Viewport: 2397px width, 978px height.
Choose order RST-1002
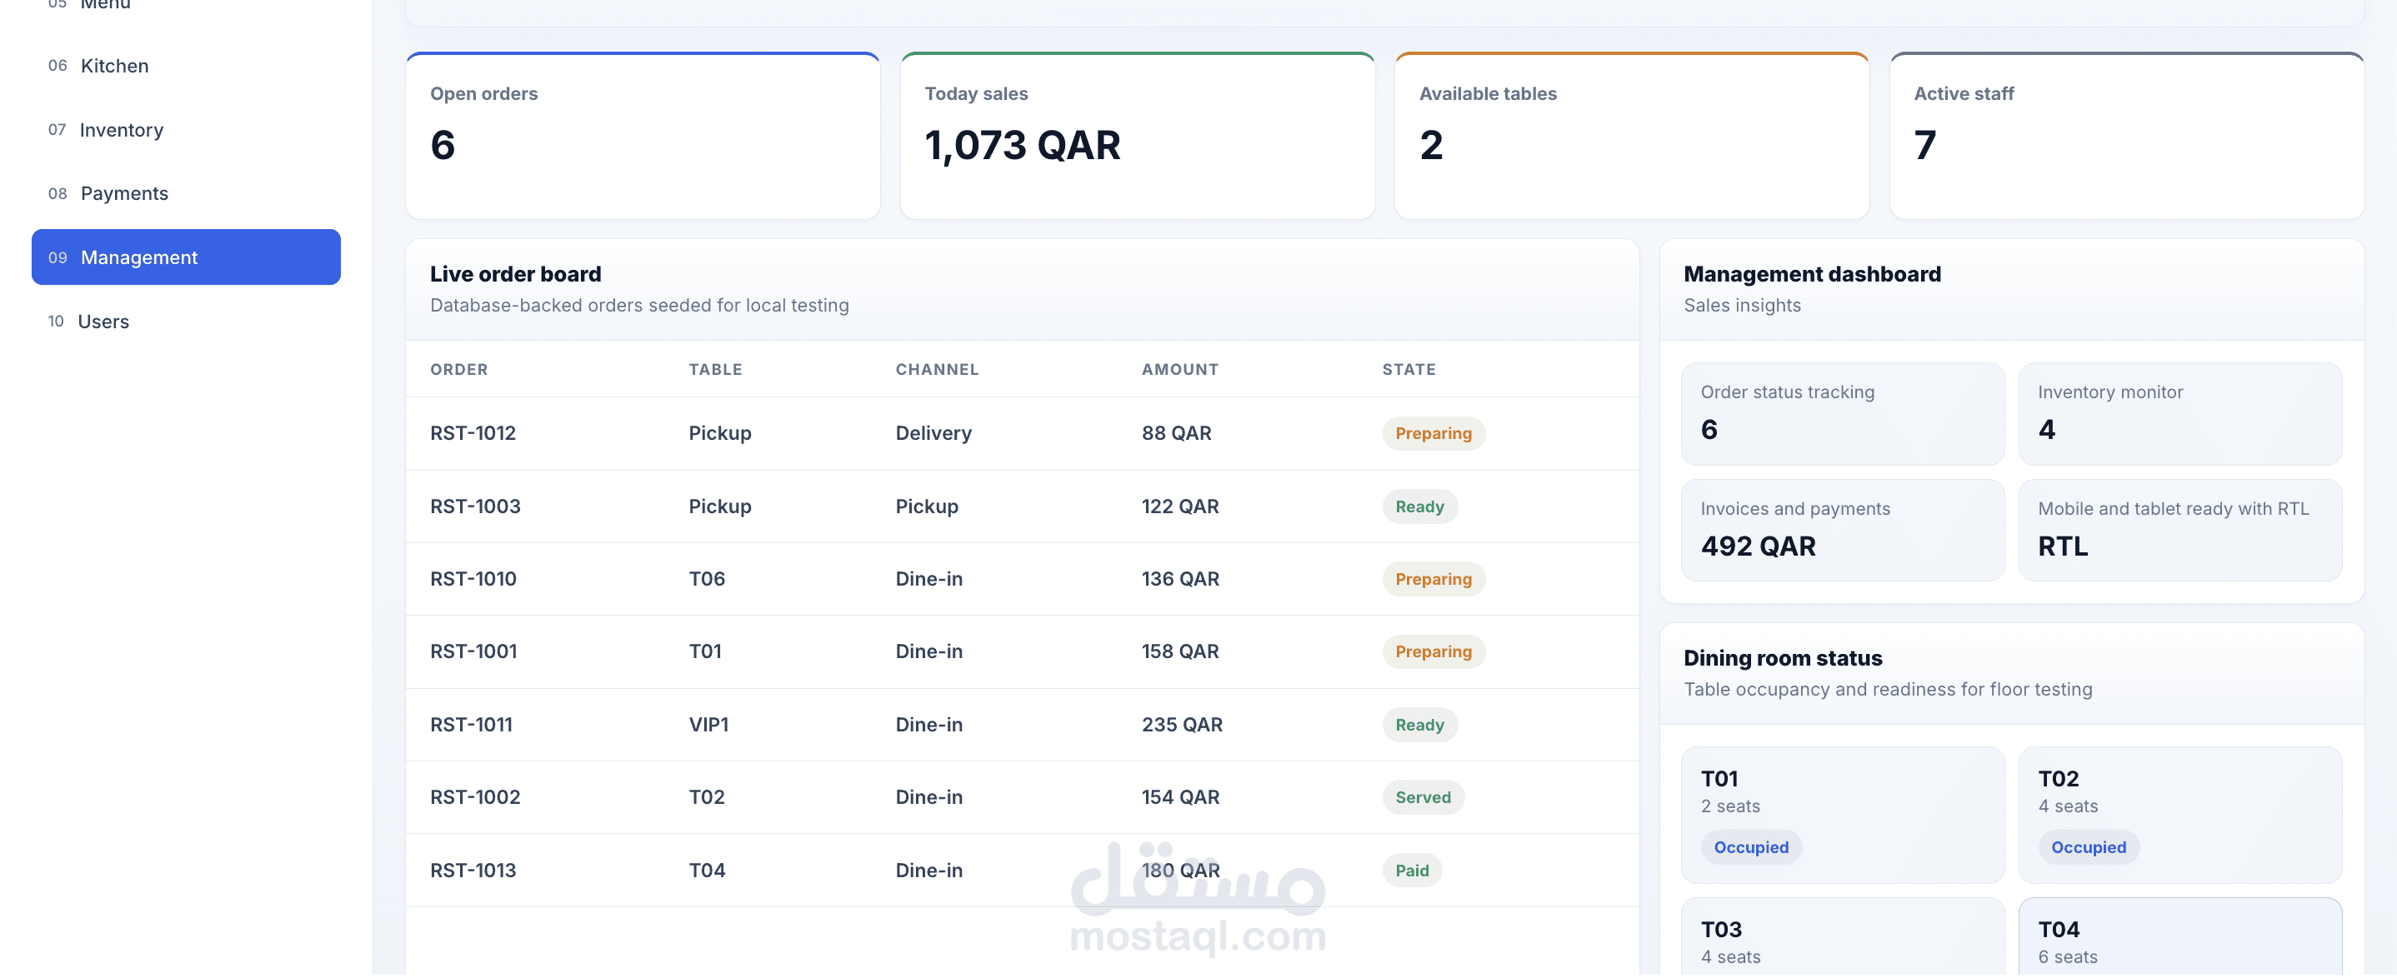pos(476,798)
